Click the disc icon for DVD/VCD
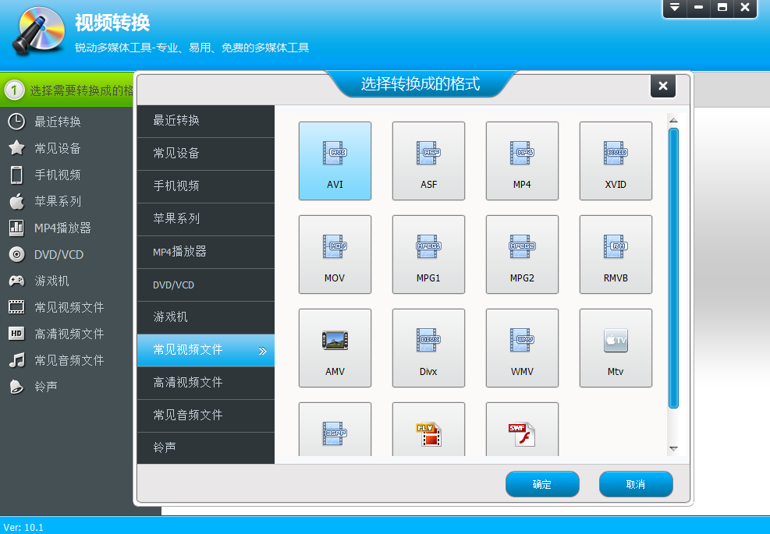 [x=16, y=254]
